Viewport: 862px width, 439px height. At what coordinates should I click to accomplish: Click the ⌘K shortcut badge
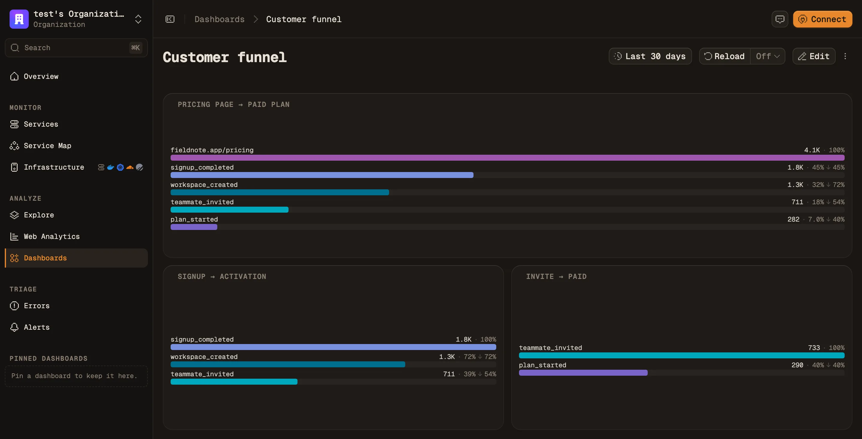(136, 48)
